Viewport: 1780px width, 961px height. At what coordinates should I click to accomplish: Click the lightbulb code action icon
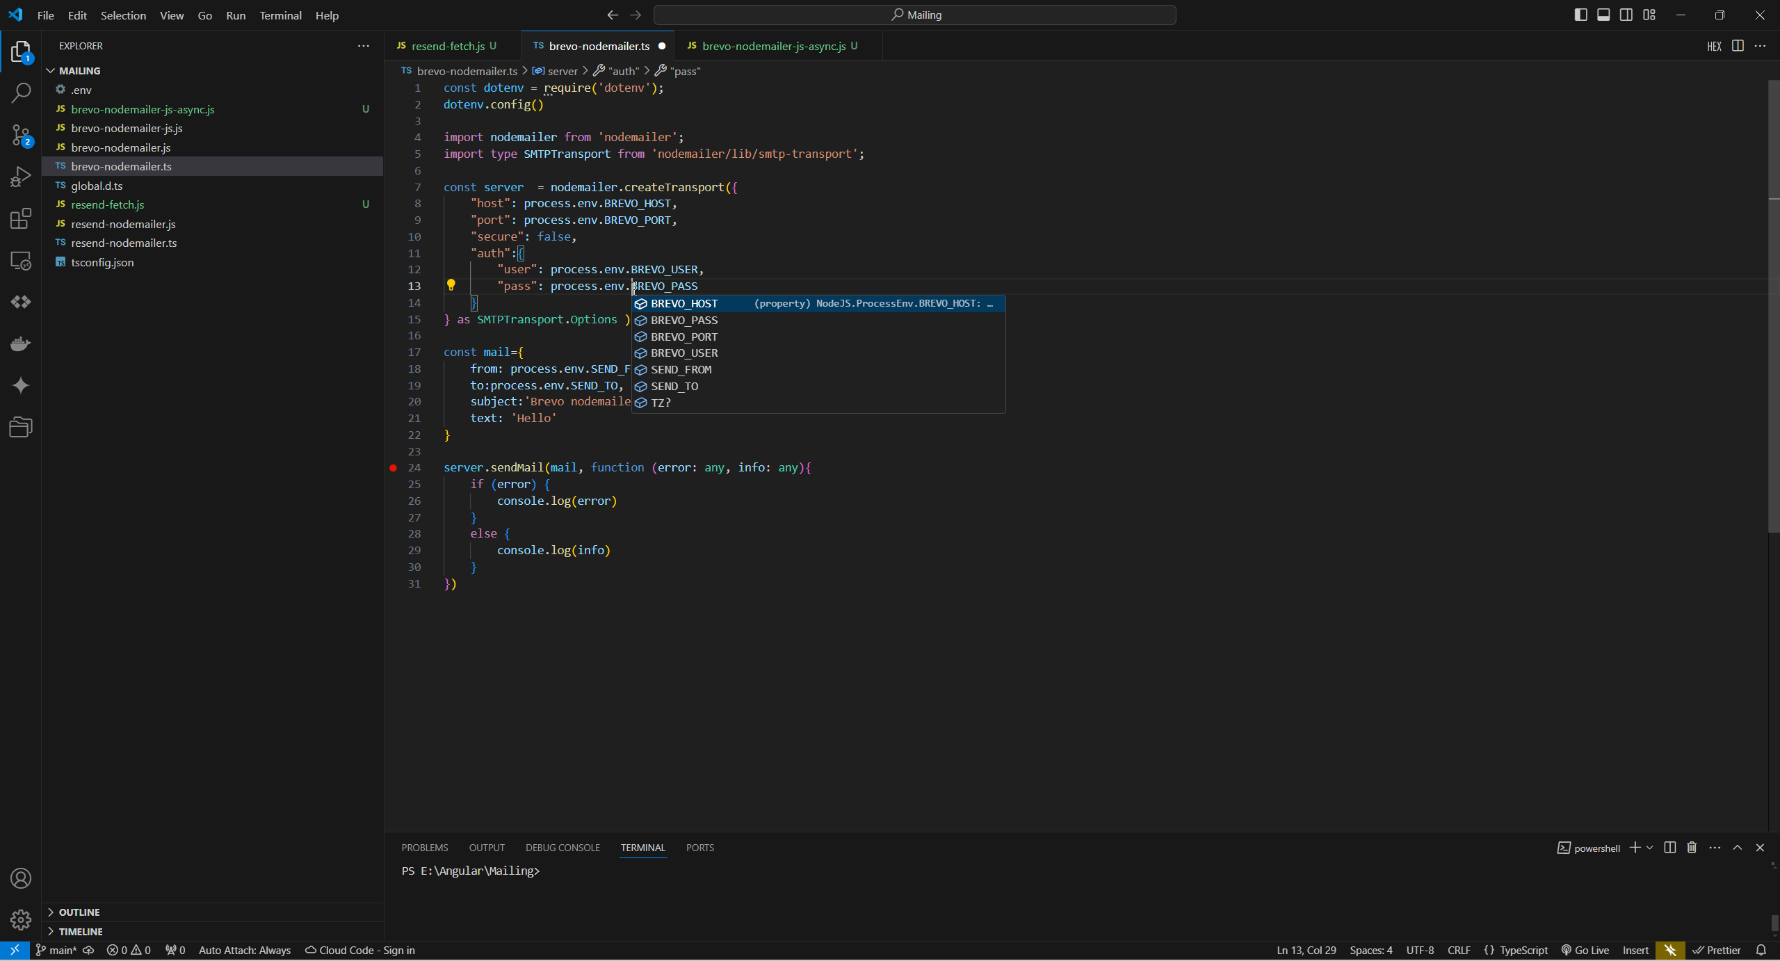(451, 285)
